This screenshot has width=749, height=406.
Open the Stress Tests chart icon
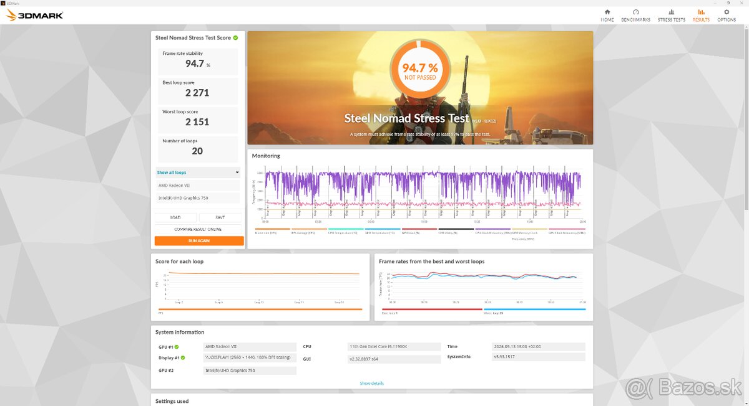point(671,12)
